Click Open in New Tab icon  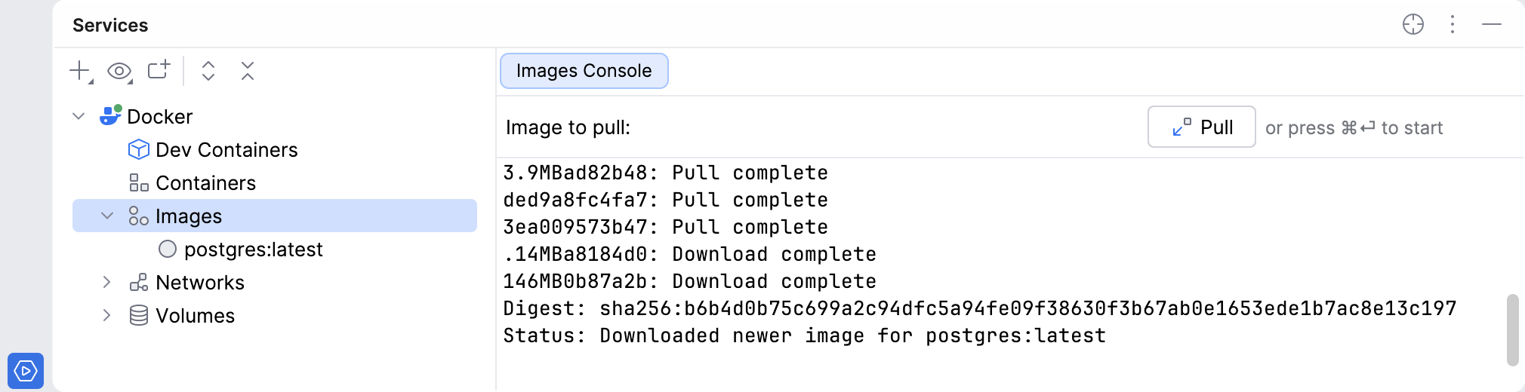click(x=159, y=70)
